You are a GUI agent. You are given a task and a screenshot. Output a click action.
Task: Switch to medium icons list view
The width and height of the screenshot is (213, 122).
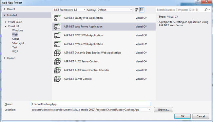click(142, 10)
